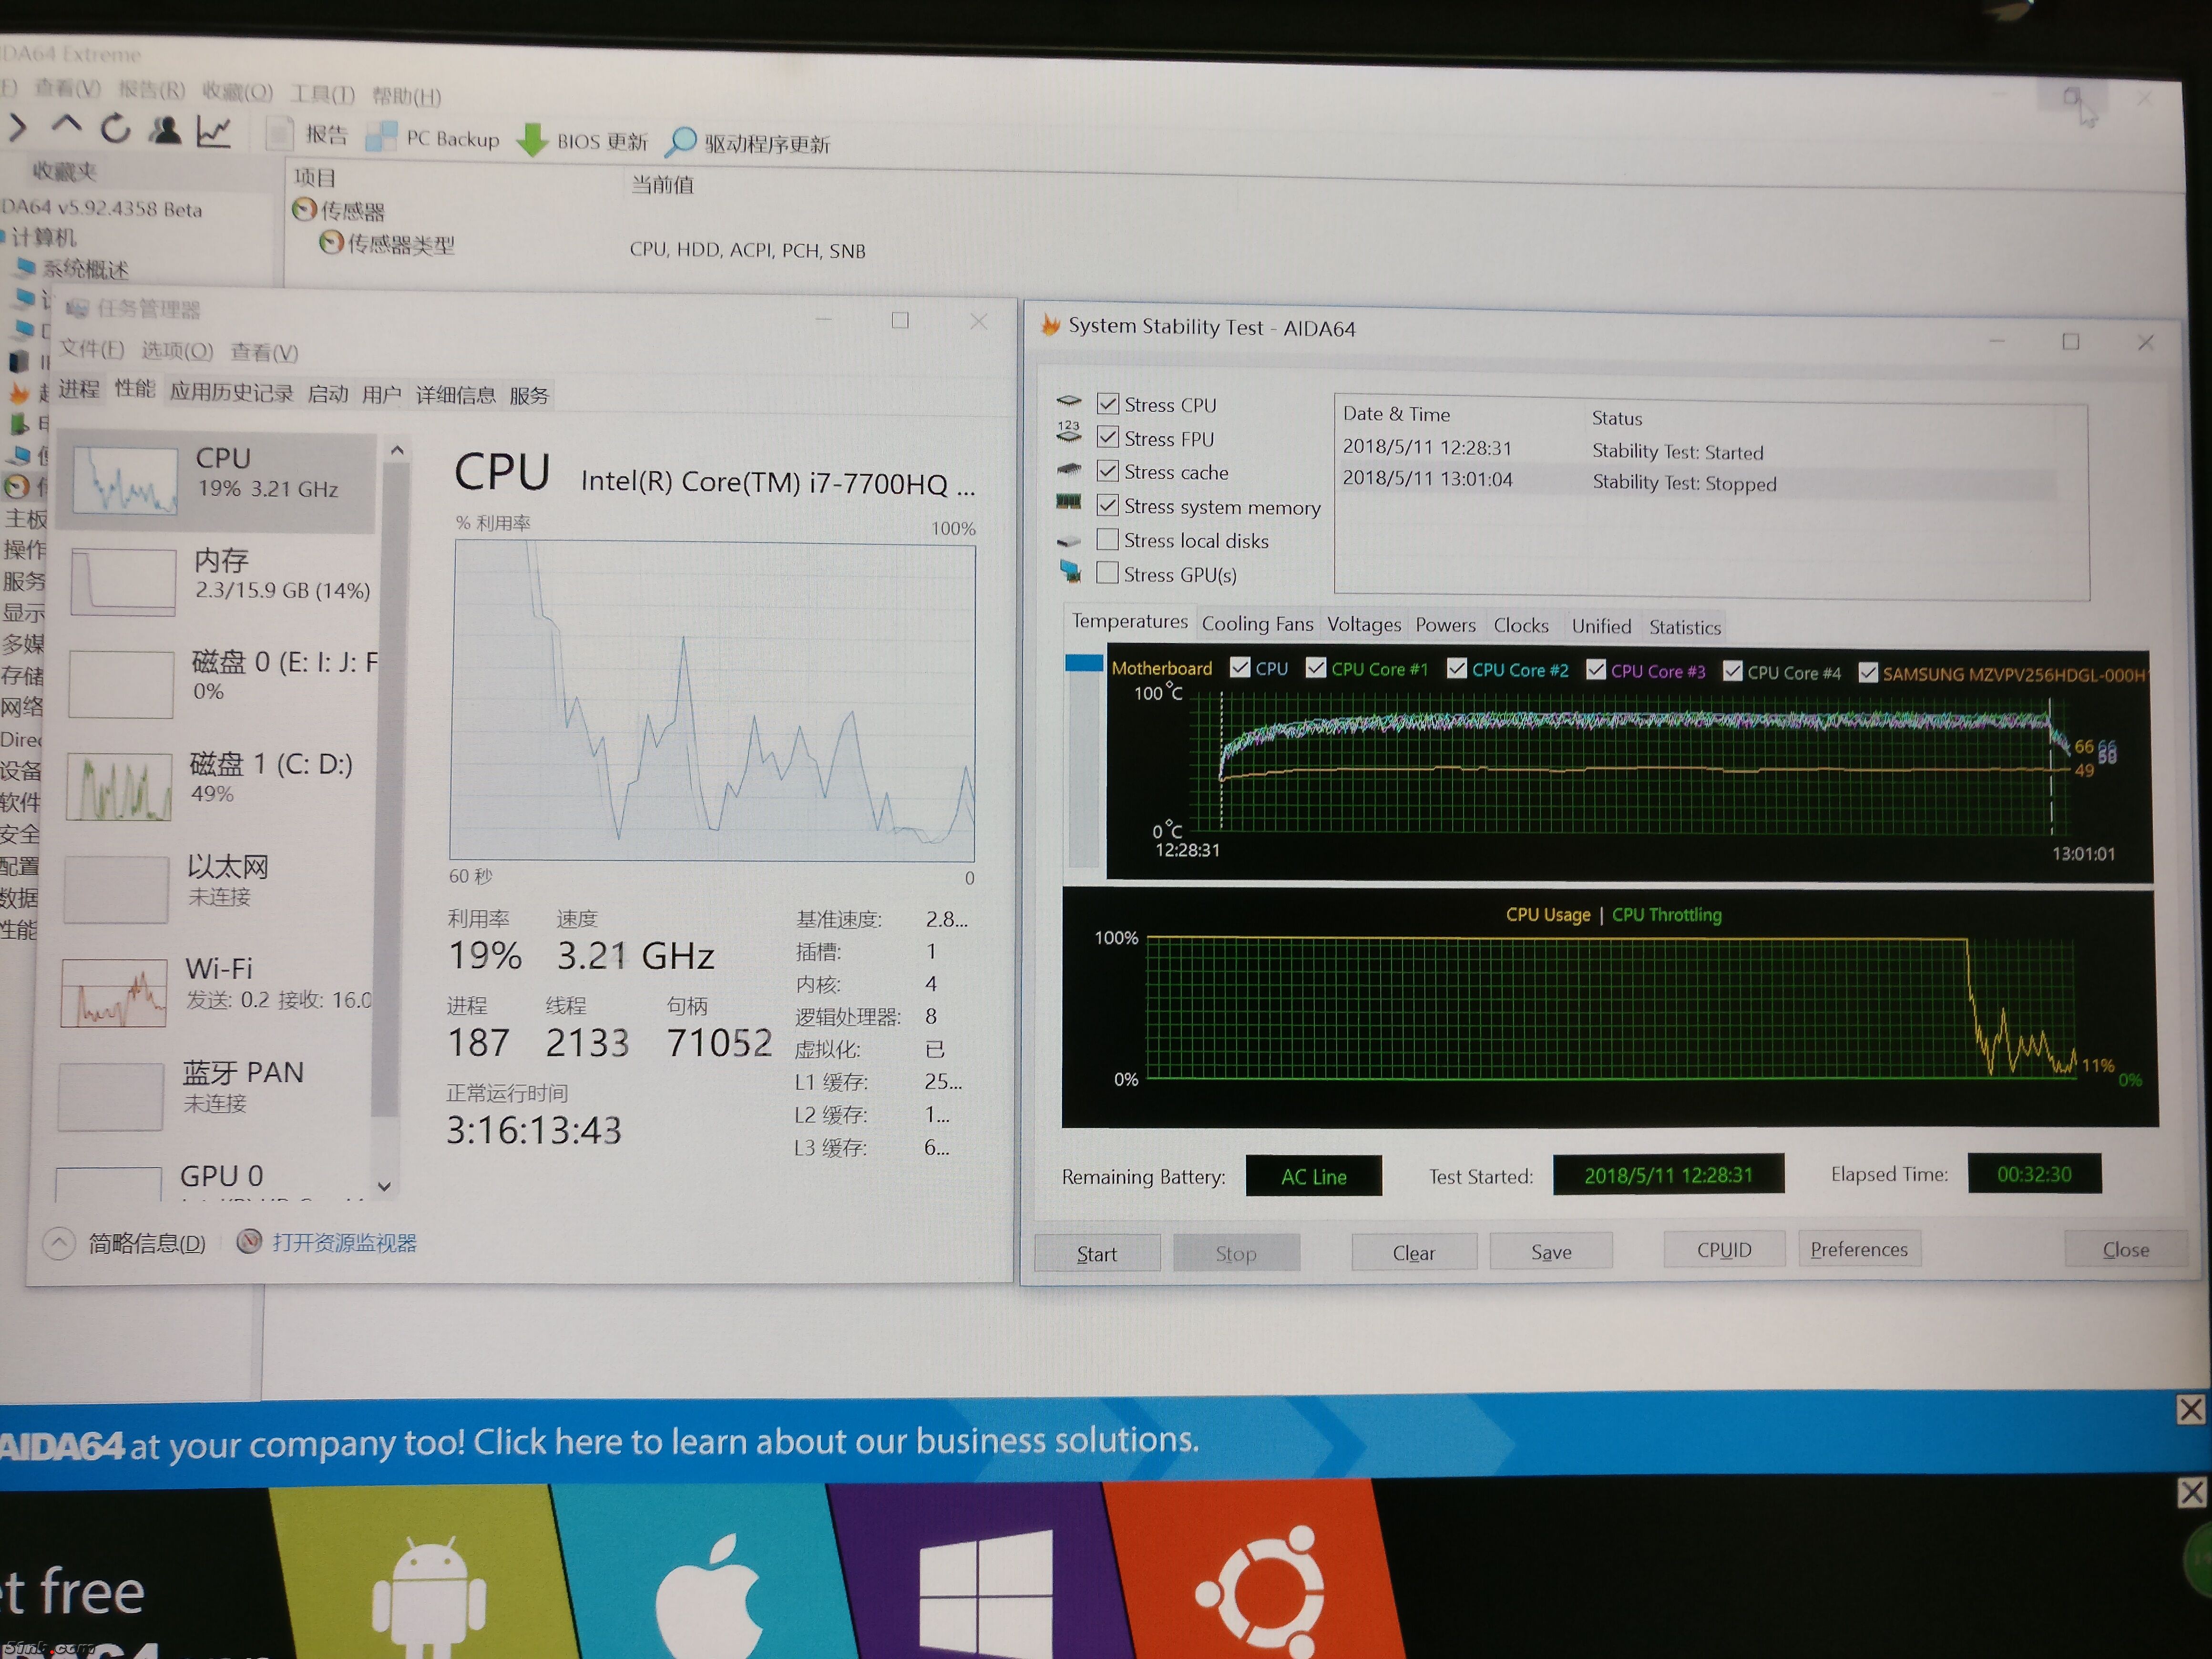
Task: Toggle Stress CPU checkbox
Action: (x=1107, y=404)
